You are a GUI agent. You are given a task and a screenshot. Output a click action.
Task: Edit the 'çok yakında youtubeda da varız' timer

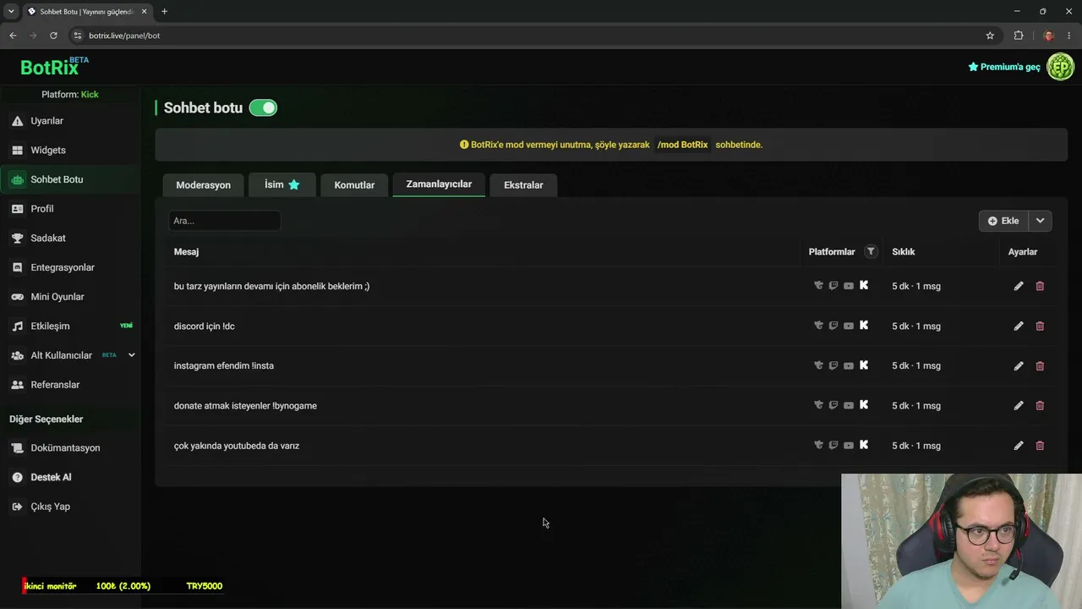coord(1019,446)
